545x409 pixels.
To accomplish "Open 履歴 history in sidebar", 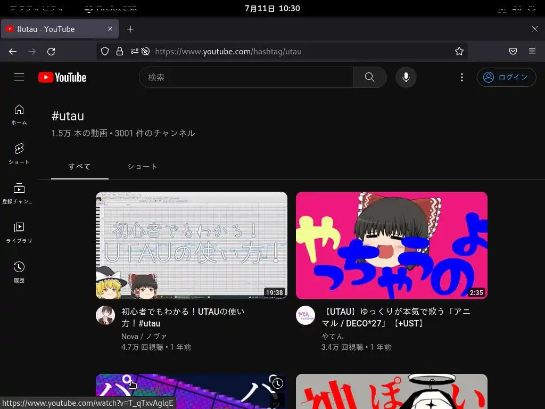I will 19,272.
